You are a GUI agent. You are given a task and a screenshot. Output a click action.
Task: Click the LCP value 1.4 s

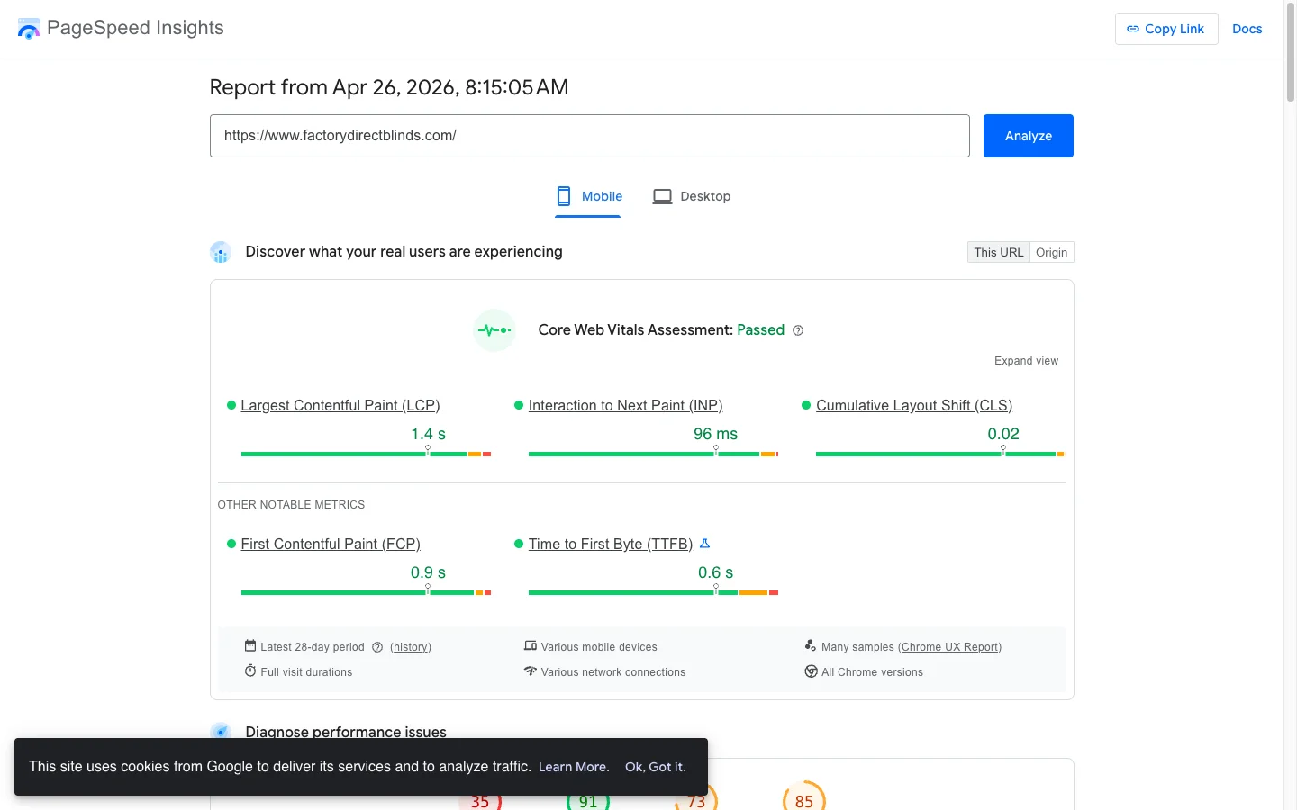(429, 434)
